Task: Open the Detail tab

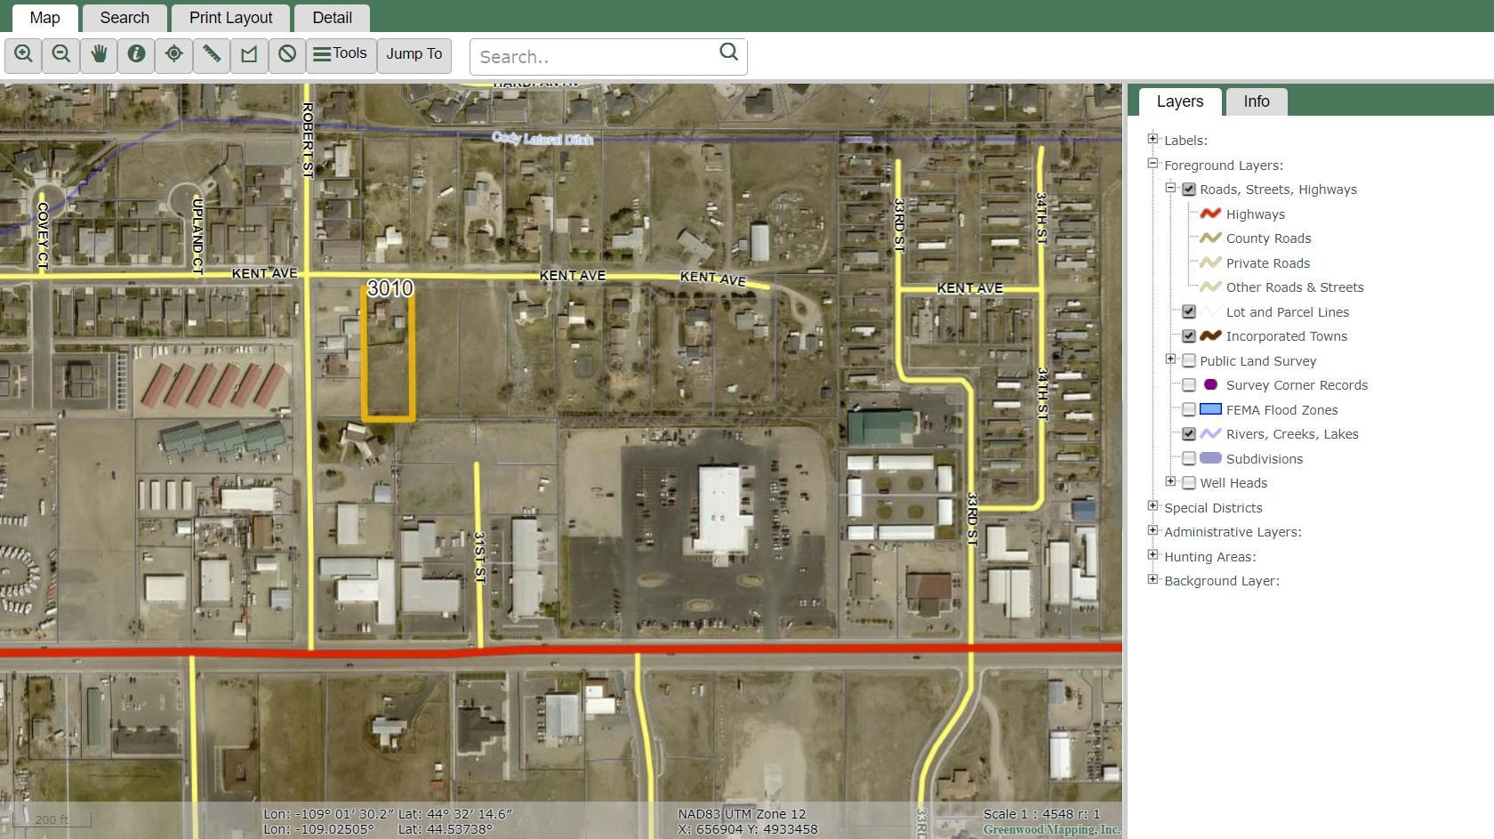Action: [x=332, y=18]
